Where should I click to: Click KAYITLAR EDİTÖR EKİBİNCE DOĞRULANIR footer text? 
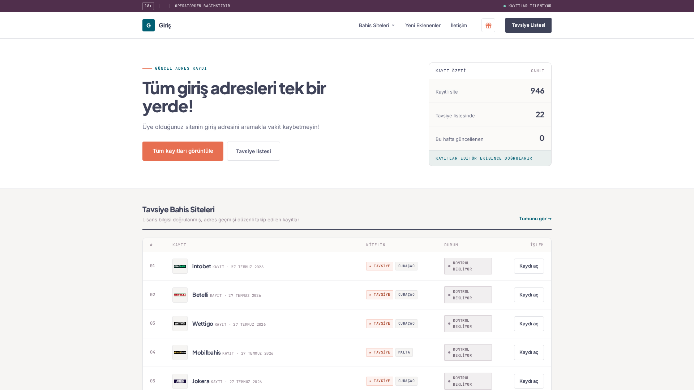tap(484, 158)
